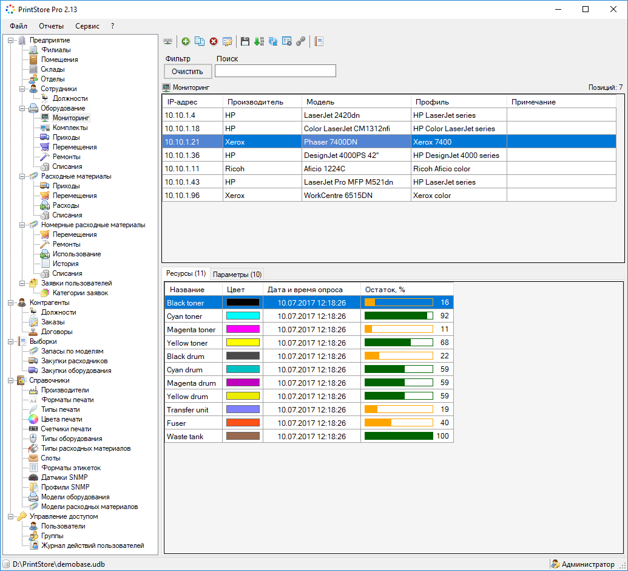This screenshot has height=571, width=628.
Task: Switch to the Параметры (10) tab
Action: coord(237,274)
